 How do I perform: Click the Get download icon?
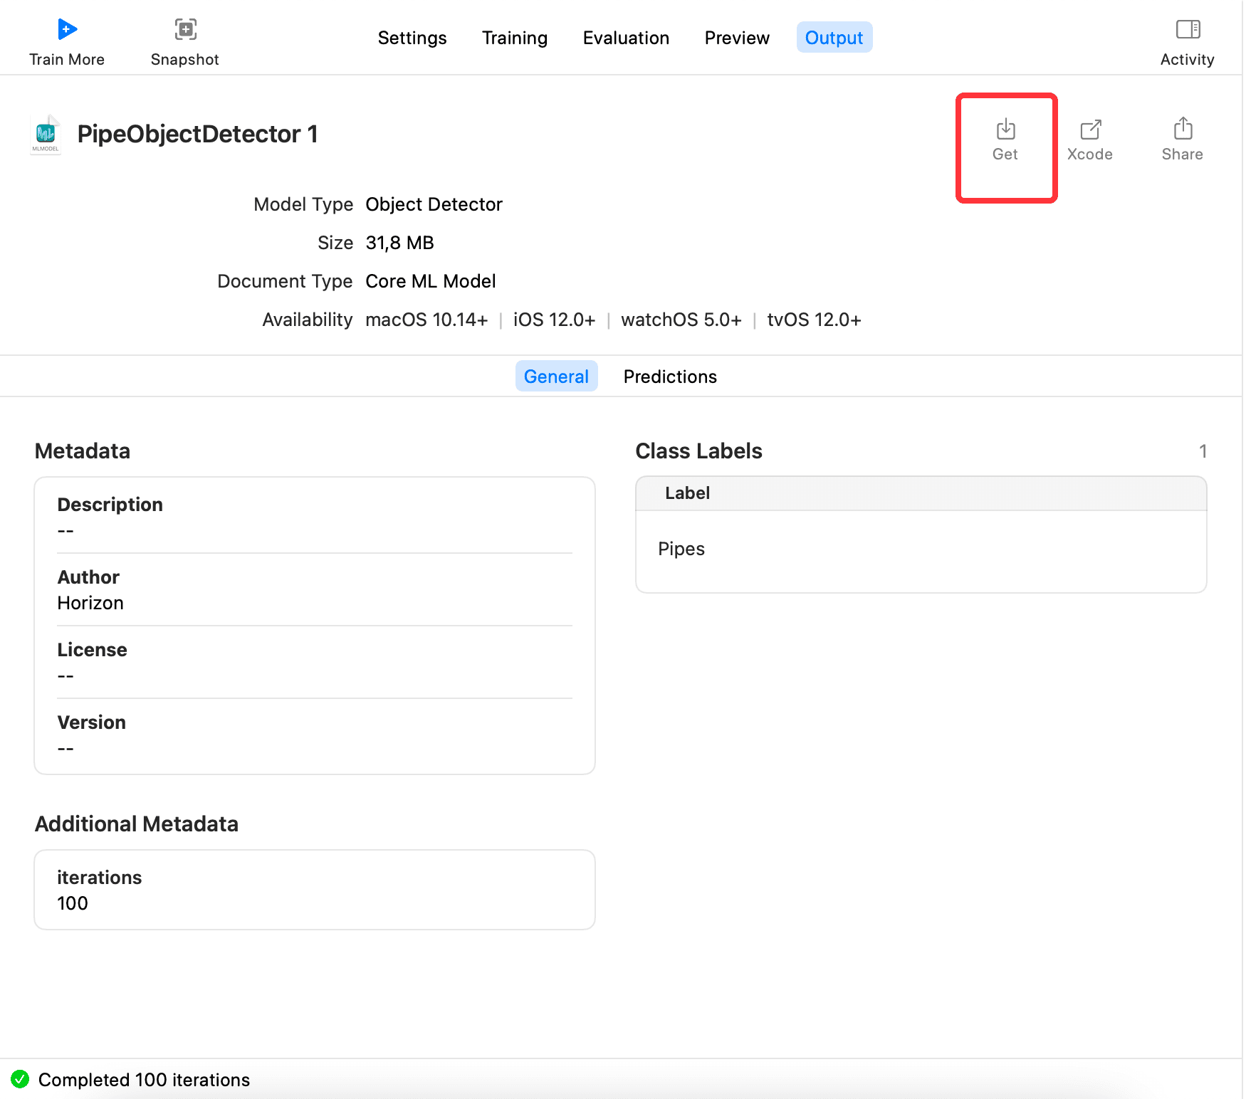[x=1005, y=130]
